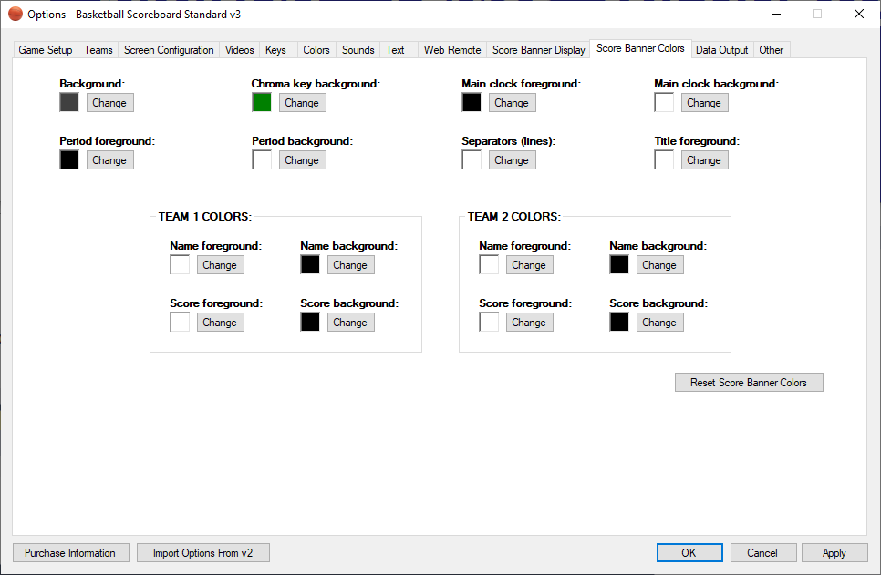Click the dark gray Background color swatch
Viewport: 881px width, 575px height.
point(69,103)
